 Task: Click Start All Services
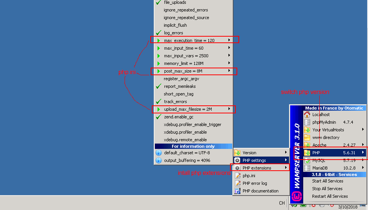[334, 181]
